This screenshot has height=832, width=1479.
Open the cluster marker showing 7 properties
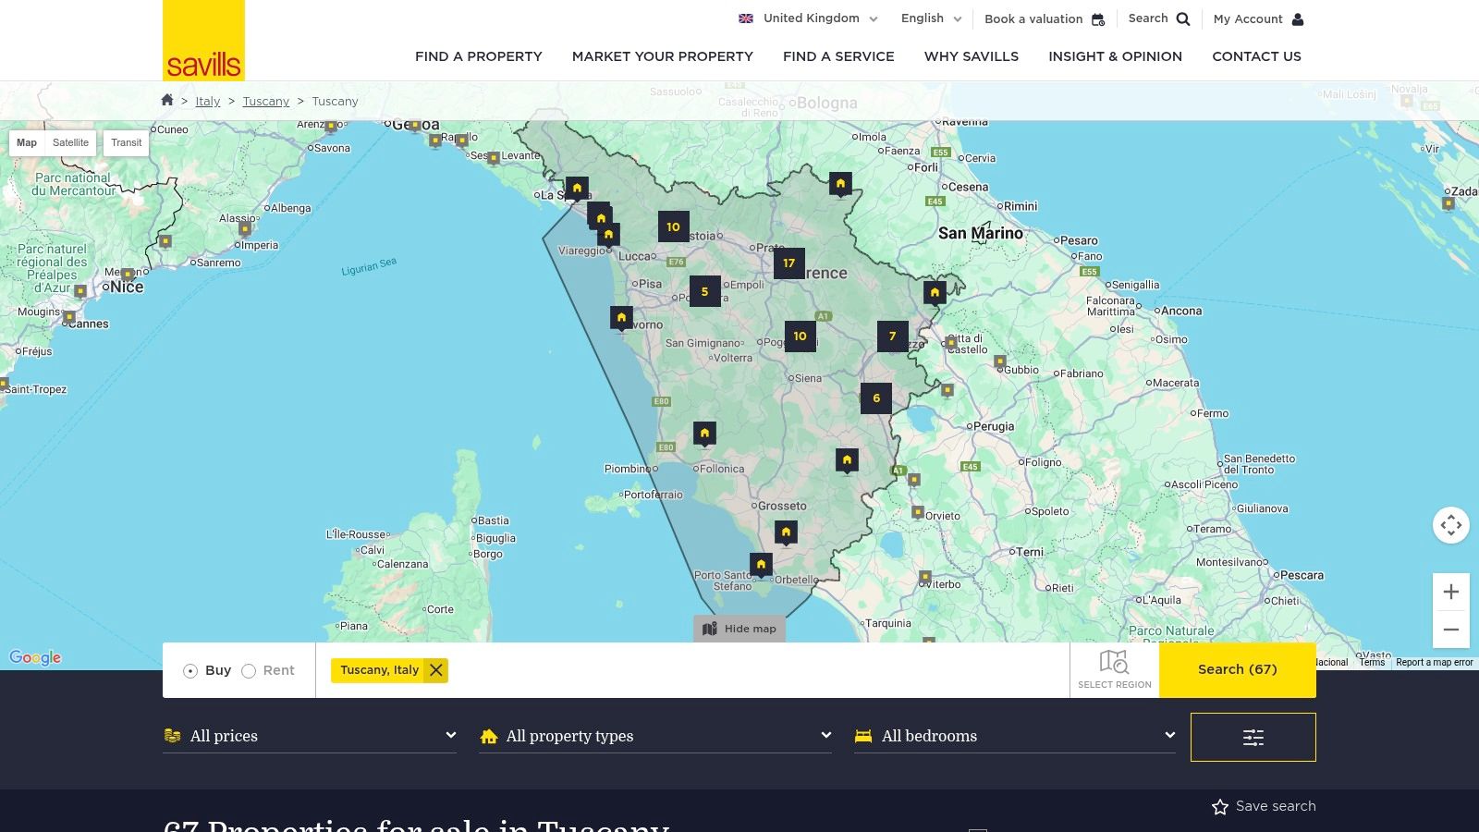892,336
